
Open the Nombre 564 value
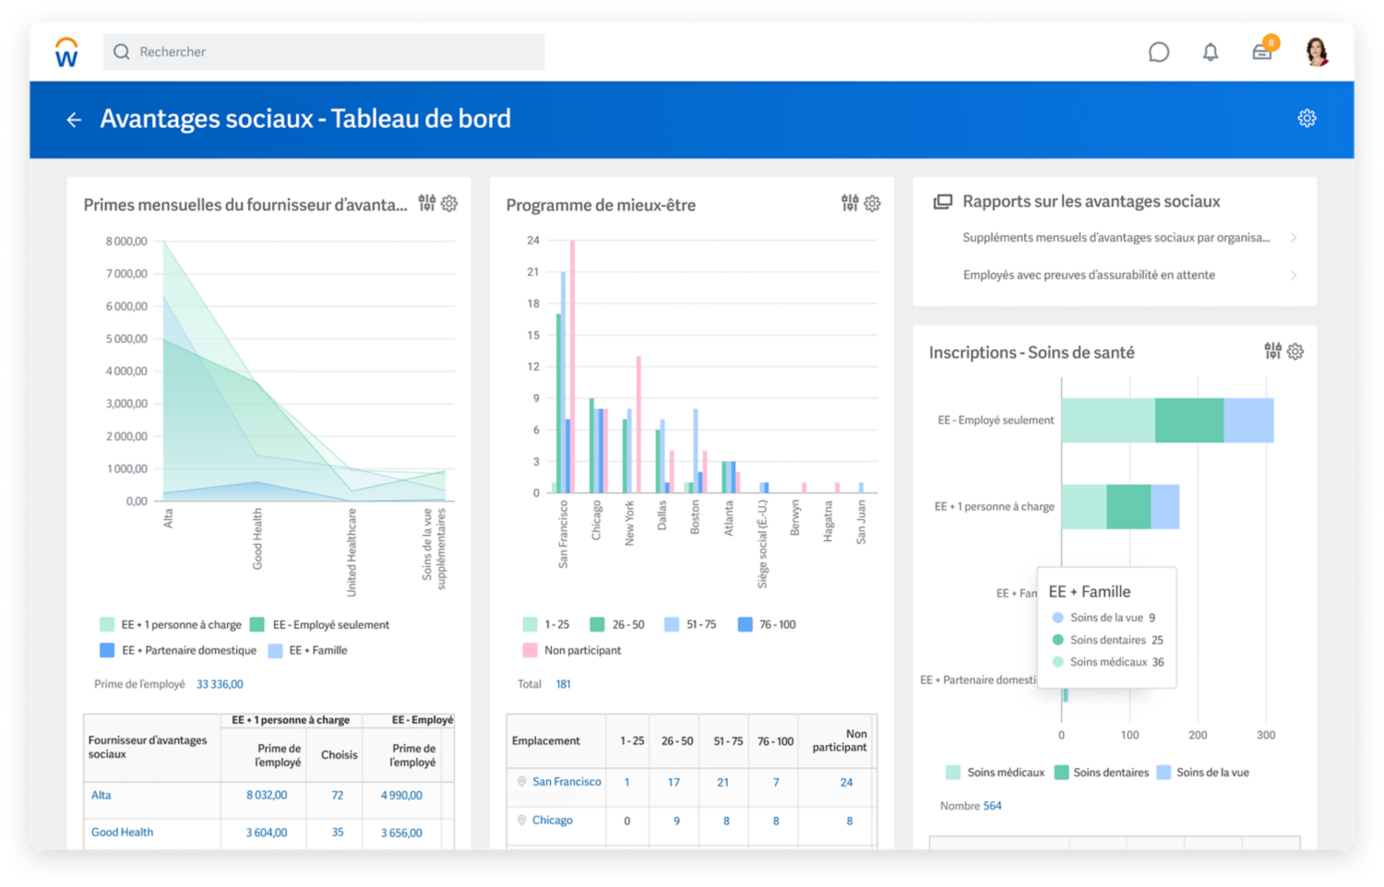(x=992, y=806)
